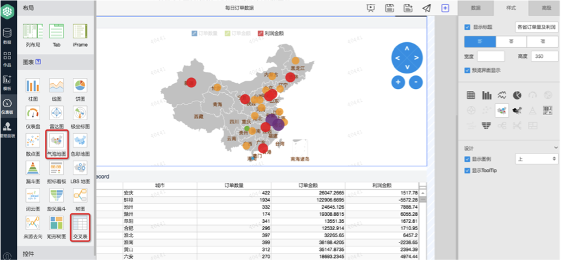Viewport: 562px width, 260px height.
Task: Click the chart title input field
Action: [x=537, y=27]
